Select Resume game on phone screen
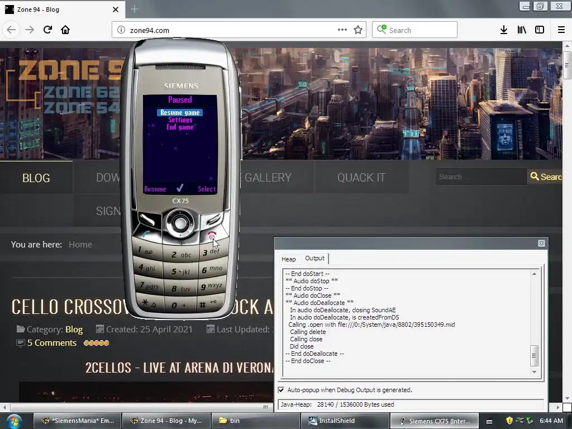572x429 pixels. pos(180,113)
